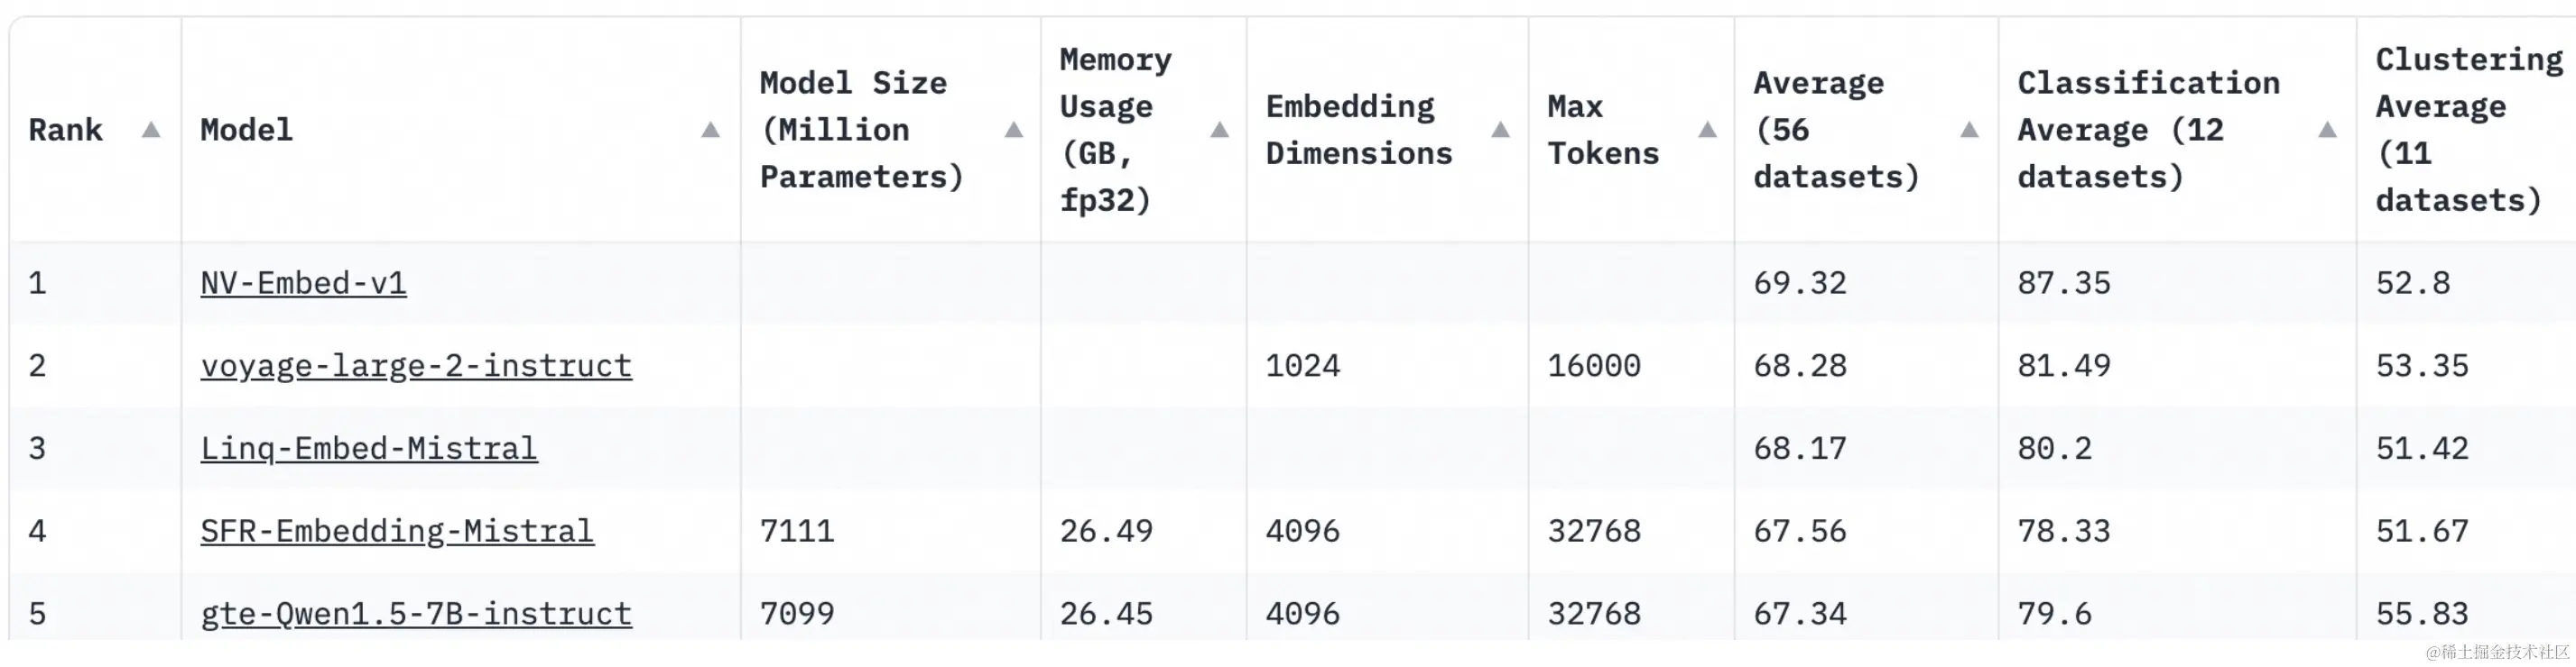Open the Linq-Embed-Mistral link
Screen dimensions: 2576x667
[x=368, y=450]
